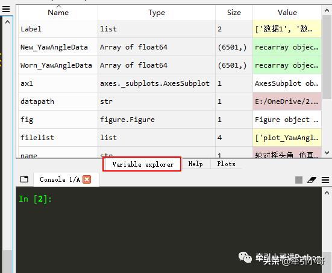Open the console tab browser icon
332x273 pixels.
(24, 179)
